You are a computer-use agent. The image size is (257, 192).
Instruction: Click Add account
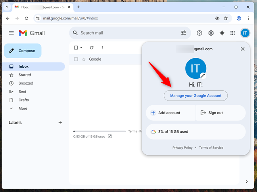(171, 113)
